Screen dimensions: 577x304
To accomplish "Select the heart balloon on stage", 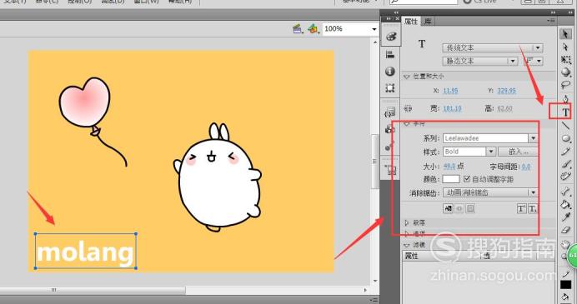I will [x=85, y=102].
